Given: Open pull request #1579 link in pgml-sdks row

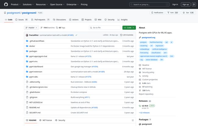Looking at the screenshot, I should tap(88, 77).
